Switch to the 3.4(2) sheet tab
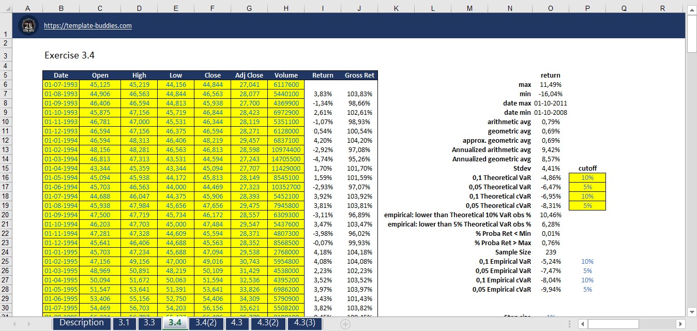 pyautogui.click(x=206, y=323)
